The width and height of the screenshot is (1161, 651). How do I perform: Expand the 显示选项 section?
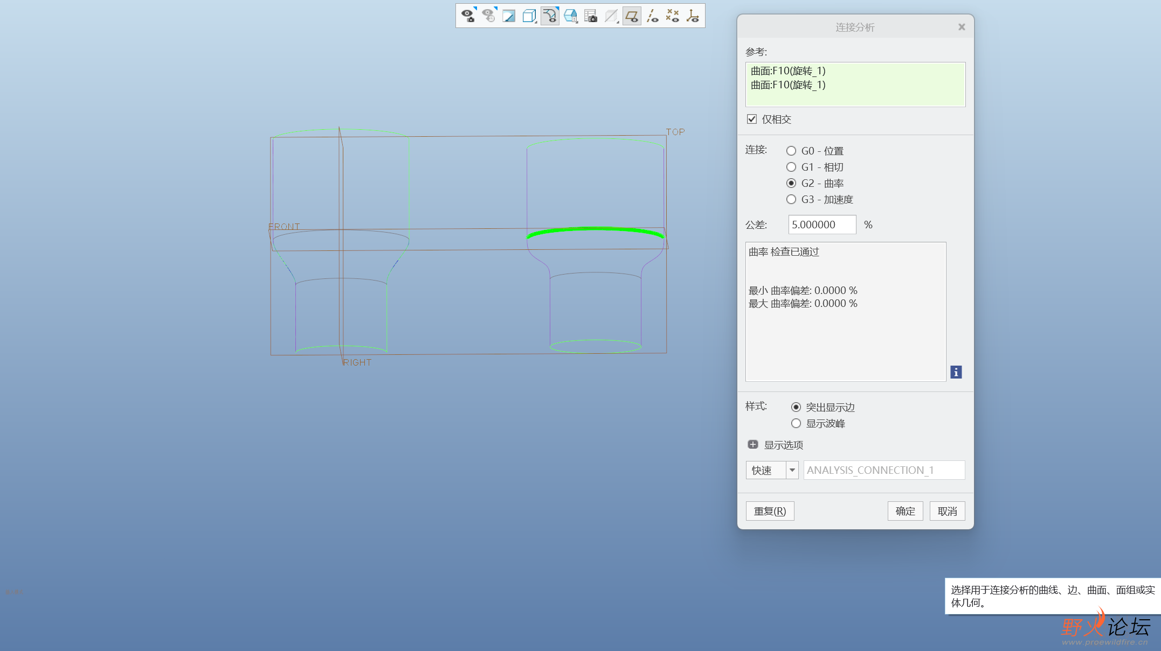(x=753, y=445)
